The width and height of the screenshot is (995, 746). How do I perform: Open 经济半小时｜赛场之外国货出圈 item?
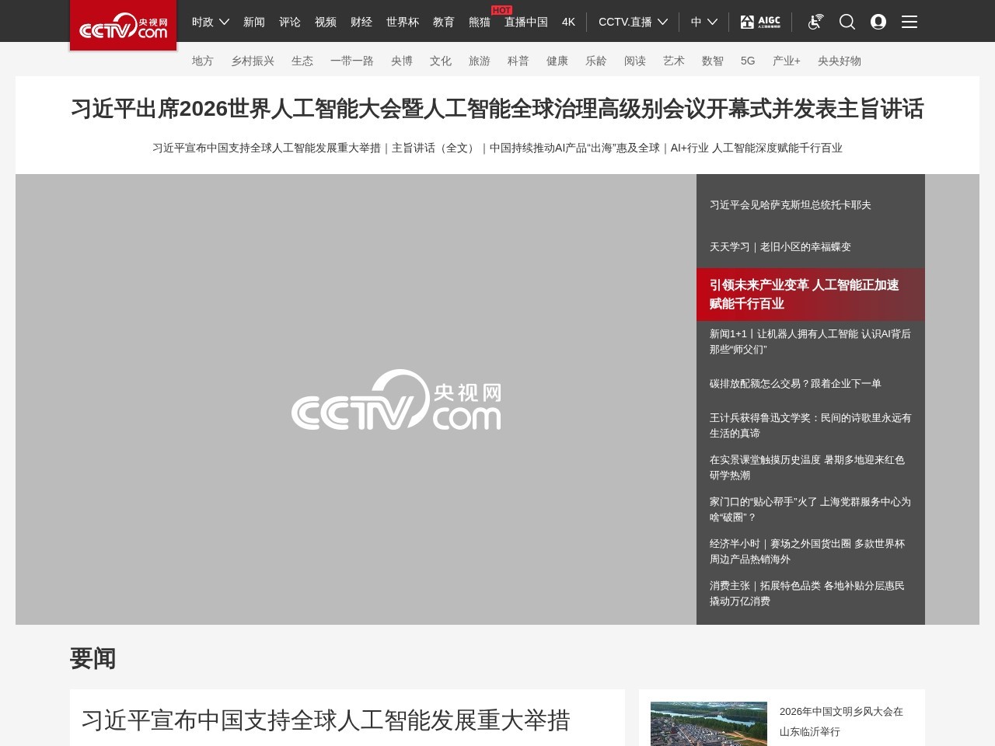click(807, 552)
